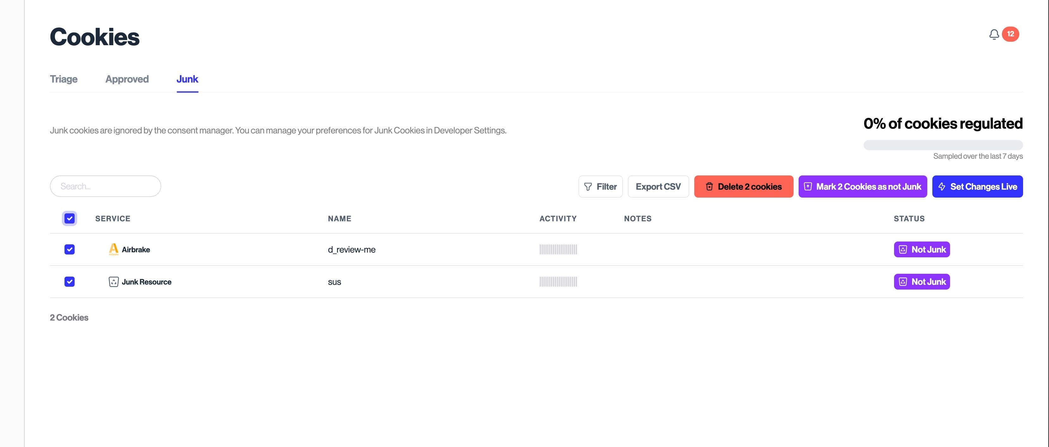Image resolution: width=1049 pixels, height=447 pixels.
Task: Click lightning icon on Set Changes Live
Action: tap(942, 187)
